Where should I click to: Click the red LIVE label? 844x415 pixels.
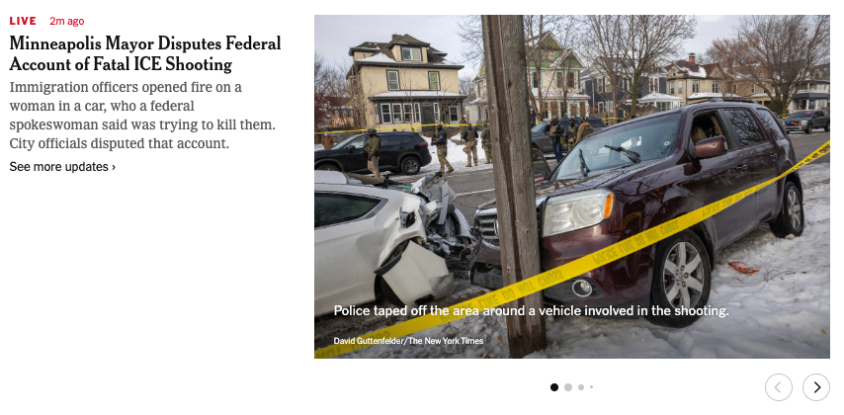pos(23,21)
